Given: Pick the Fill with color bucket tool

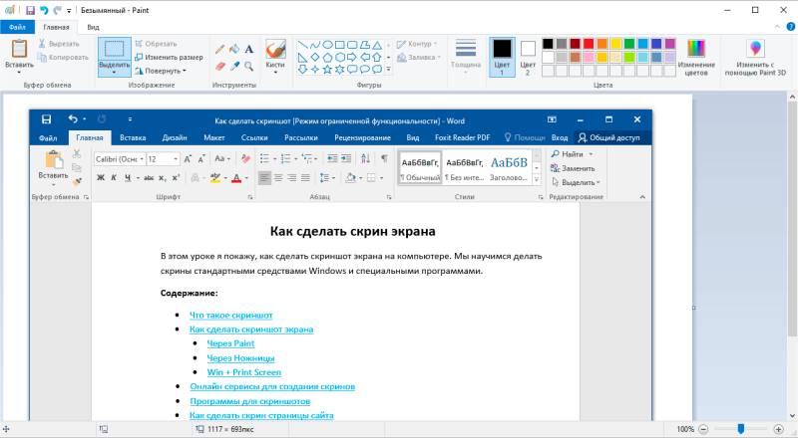Looking at the screenshot, I should point(233,48).
